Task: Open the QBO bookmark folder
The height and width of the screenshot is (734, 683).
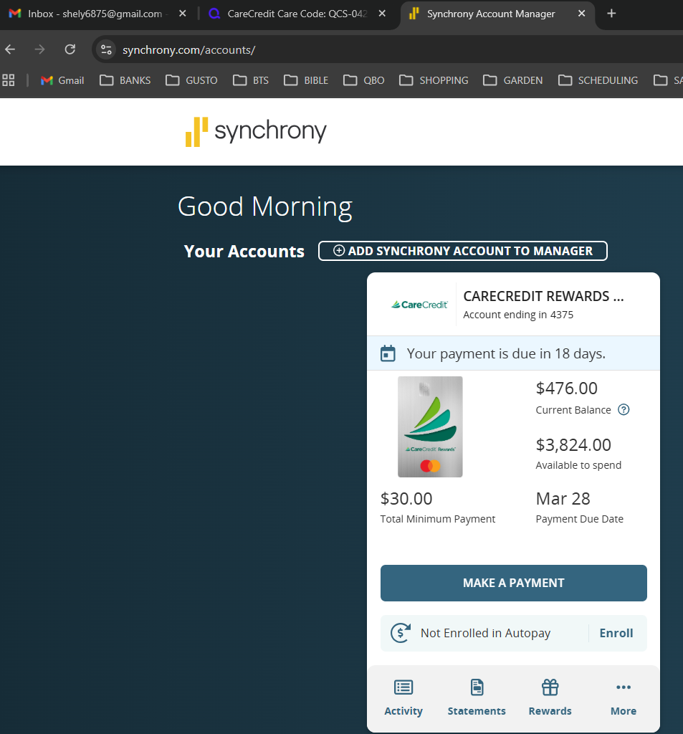Action: pos(364,80)
